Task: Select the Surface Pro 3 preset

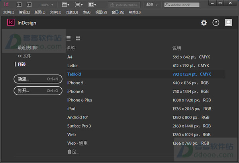Action: coord(146,126)
